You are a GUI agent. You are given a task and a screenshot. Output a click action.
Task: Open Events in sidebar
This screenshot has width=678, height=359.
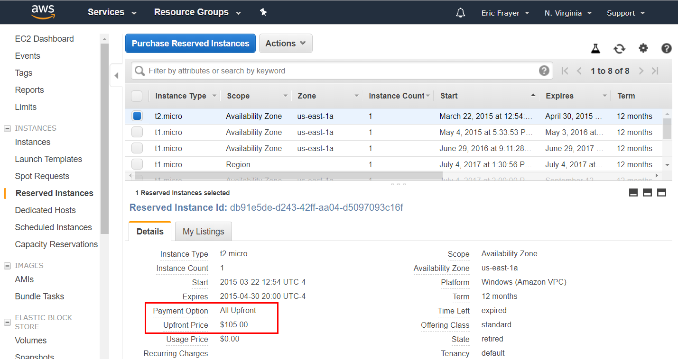tap(28, 56)
